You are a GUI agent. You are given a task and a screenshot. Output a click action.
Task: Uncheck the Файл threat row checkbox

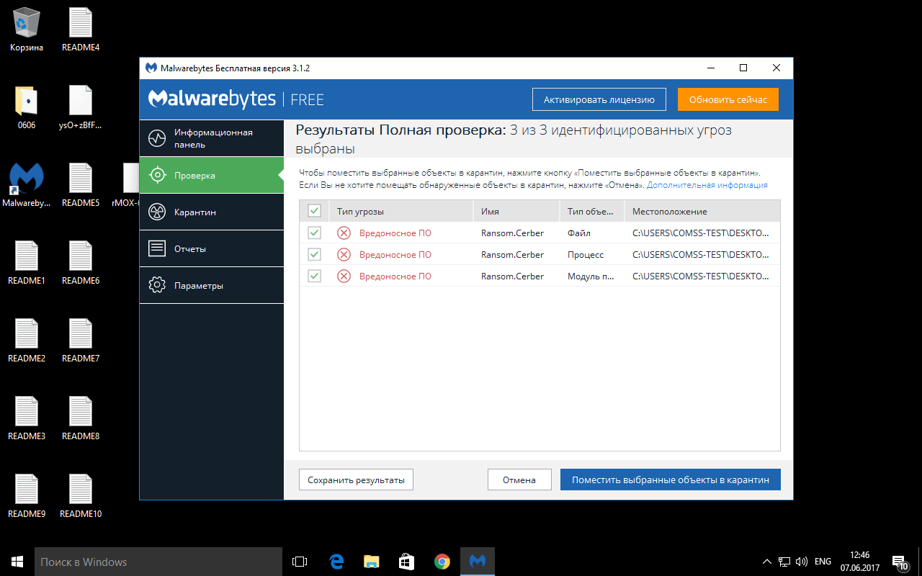[314, 233]
